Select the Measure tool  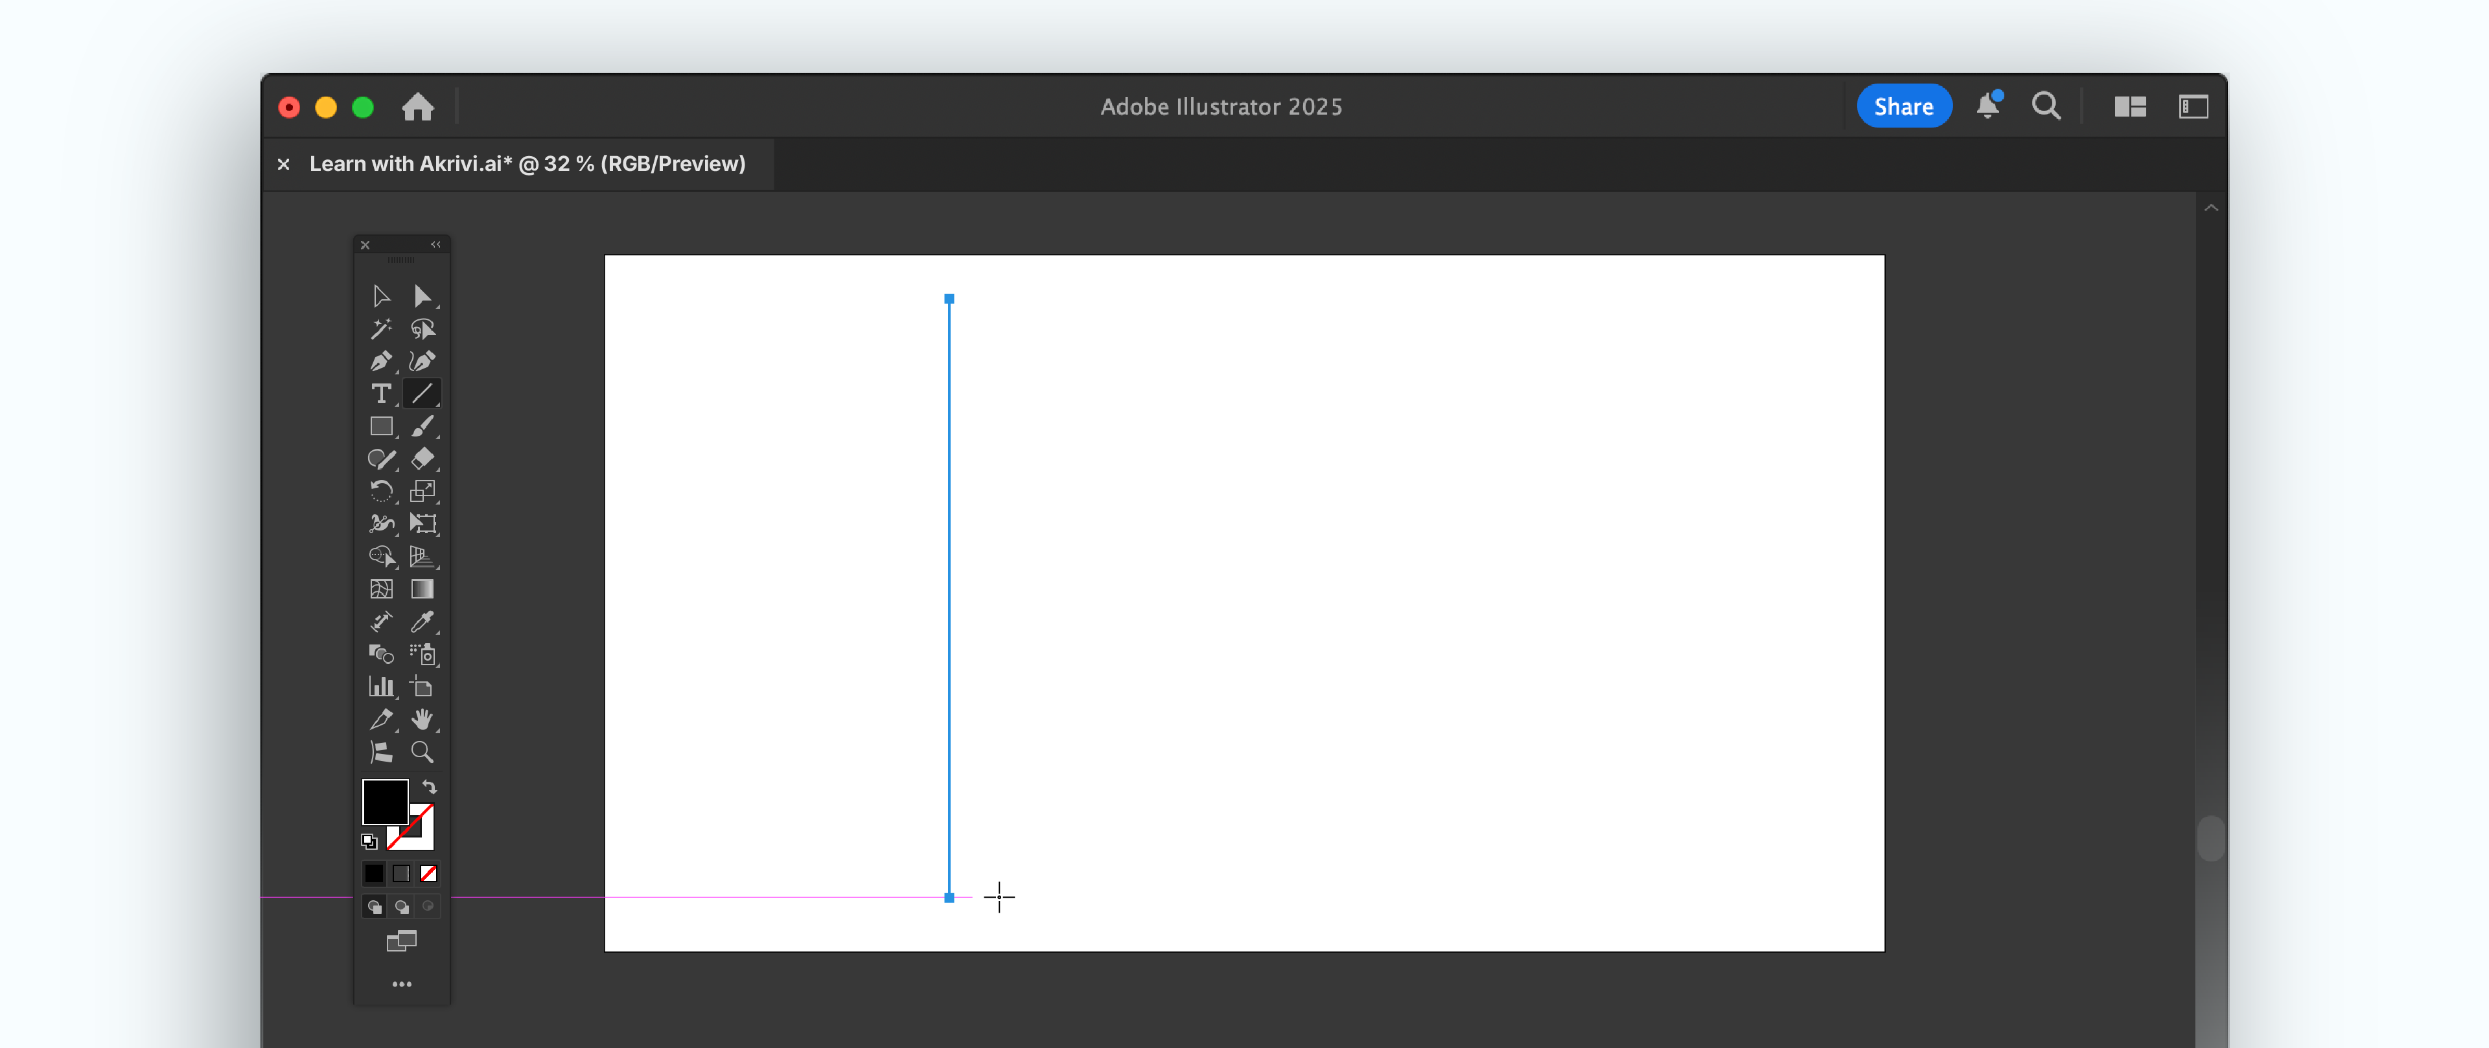coord(380,621)
